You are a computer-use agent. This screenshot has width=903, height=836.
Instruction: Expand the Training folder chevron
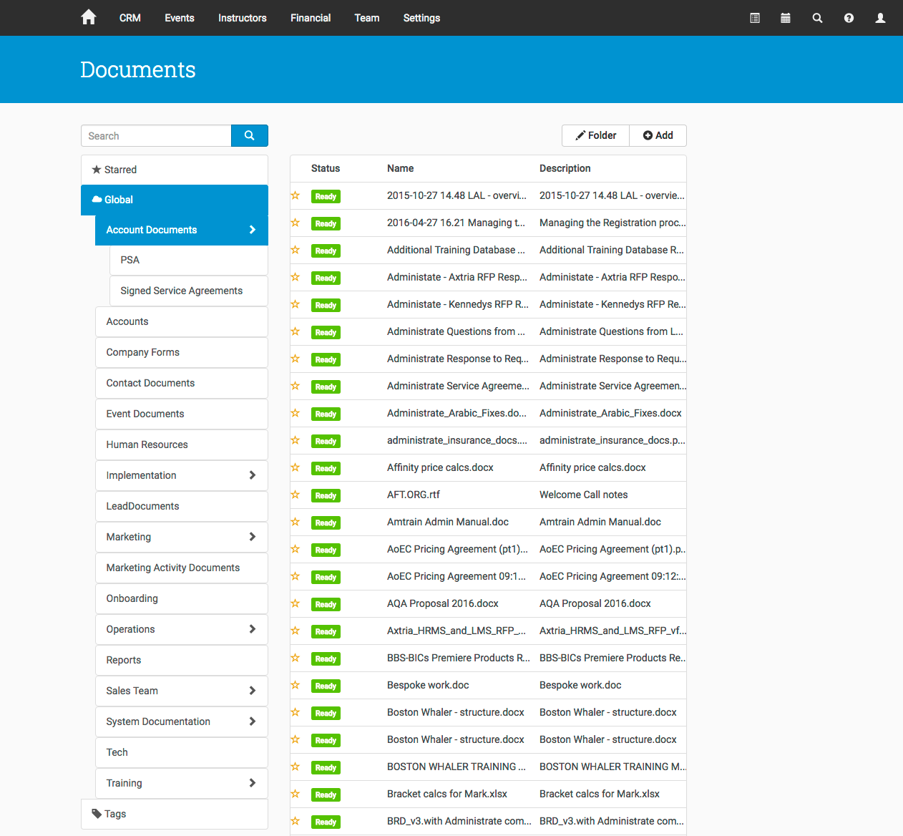252,783
